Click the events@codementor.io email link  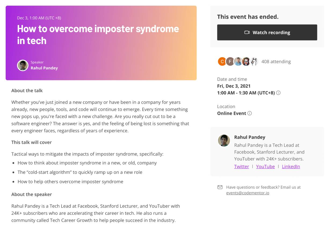coord(248,193)
